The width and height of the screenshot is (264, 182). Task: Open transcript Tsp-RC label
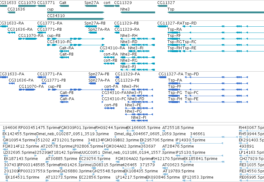tap(189, 42)
